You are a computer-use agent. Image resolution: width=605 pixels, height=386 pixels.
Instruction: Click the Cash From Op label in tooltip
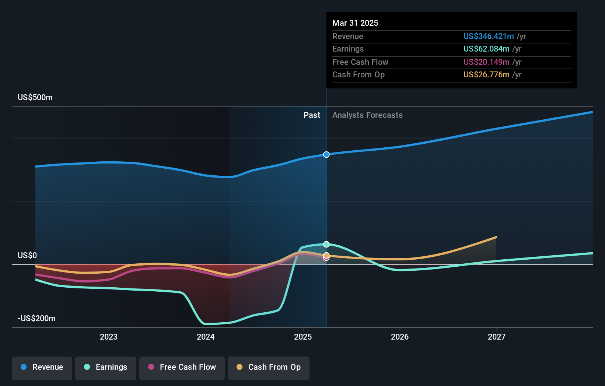[359, 75]
